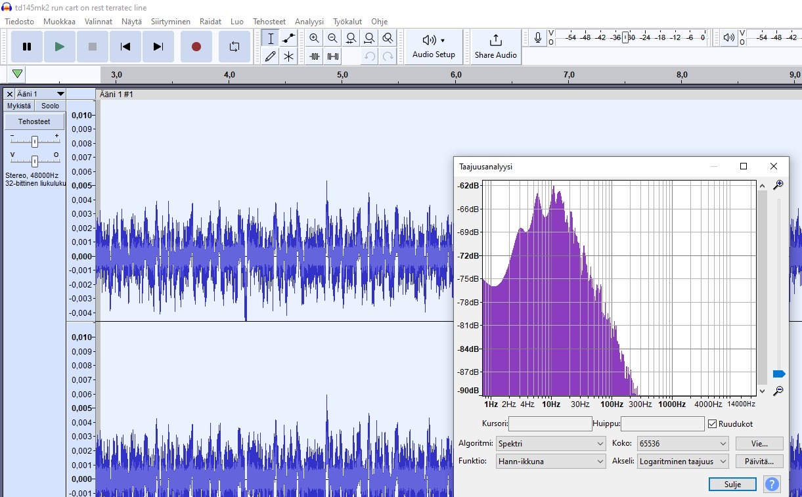Fit project to width zoom icon
Viewport: 802px width, 497px height.
[x=370, y=39]
